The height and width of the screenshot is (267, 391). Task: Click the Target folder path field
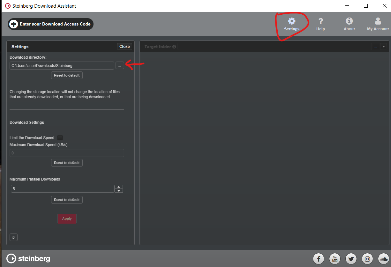tap(275, 47)
